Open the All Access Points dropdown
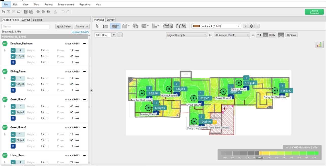This screenshot has width=326, height=166. click(232, 35)
